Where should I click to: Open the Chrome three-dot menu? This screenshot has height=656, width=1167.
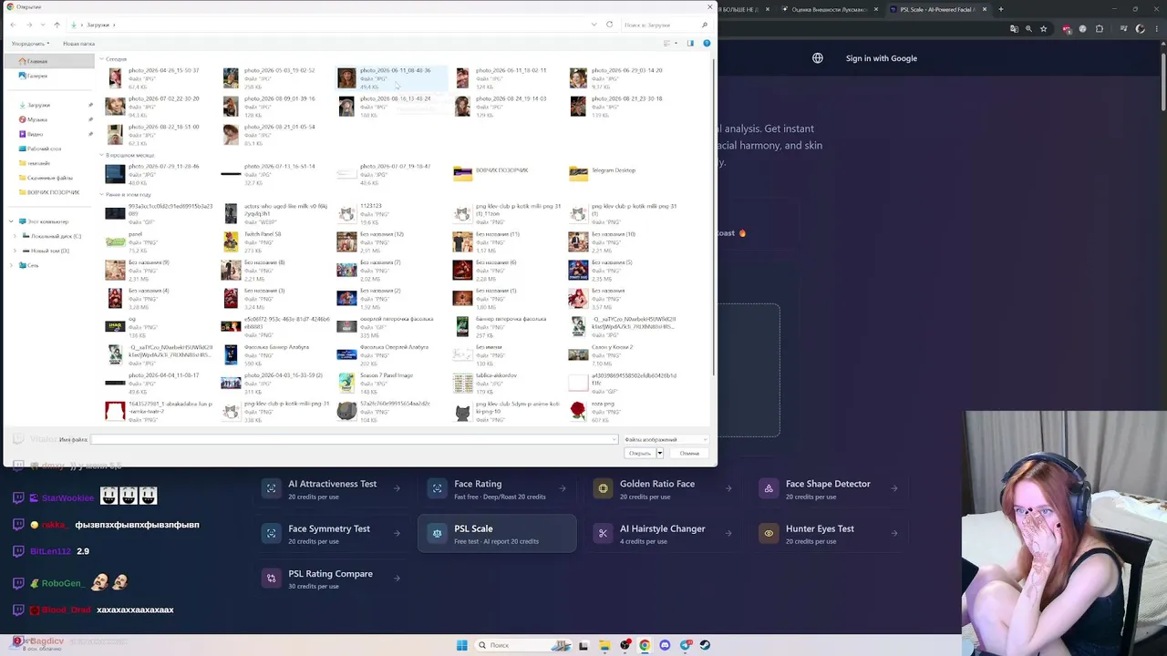click(x=1157, y=29)
